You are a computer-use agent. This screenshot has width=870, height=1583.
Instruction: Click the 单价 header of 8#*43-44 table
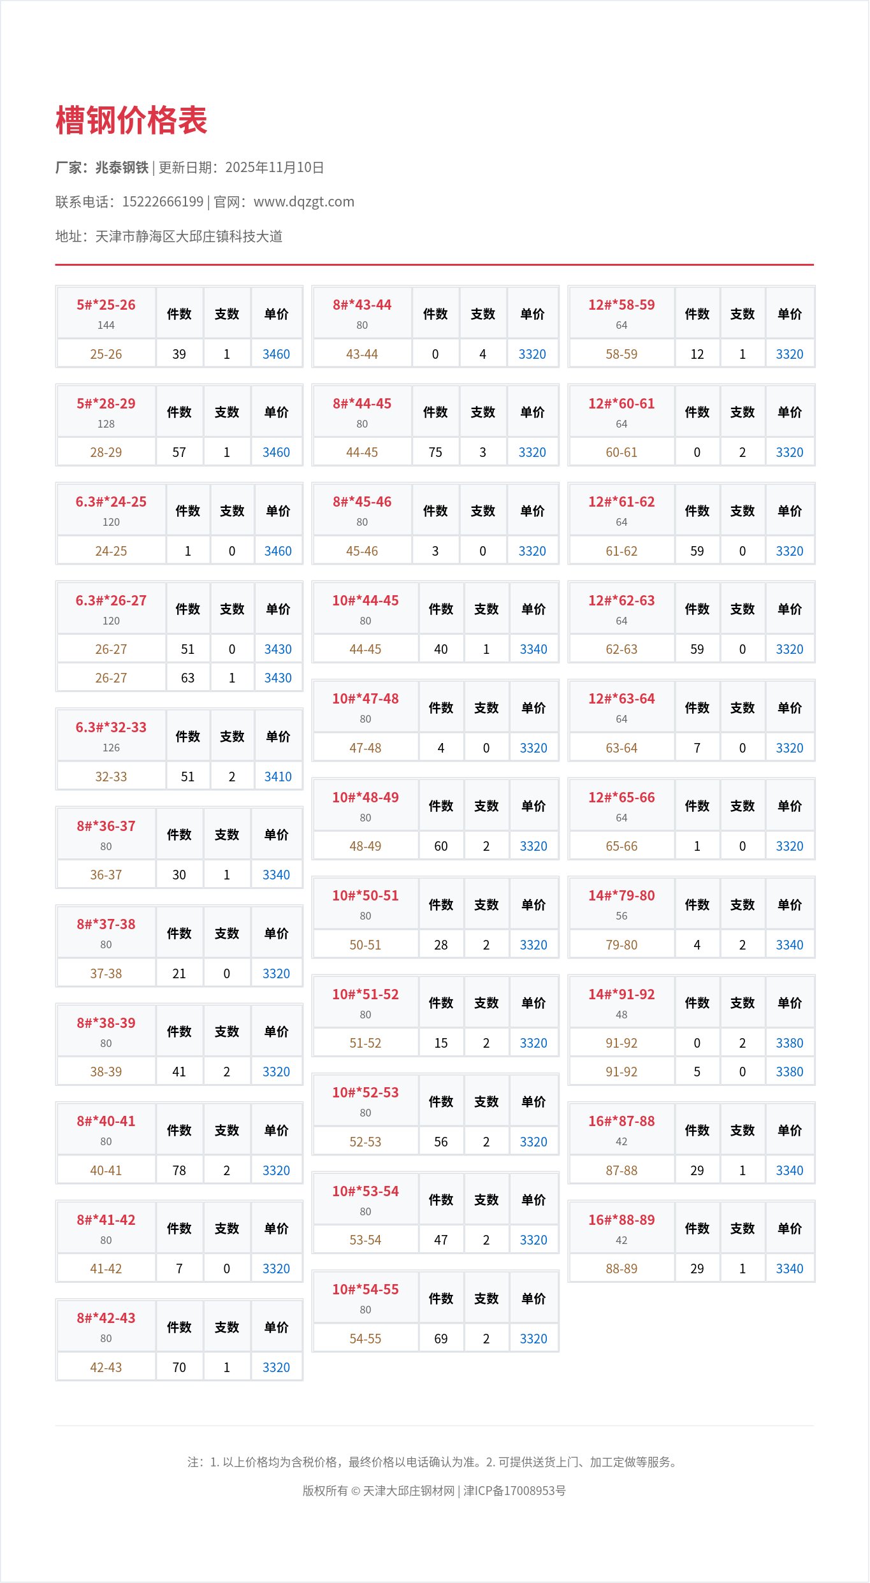click(x=532, y=314)
